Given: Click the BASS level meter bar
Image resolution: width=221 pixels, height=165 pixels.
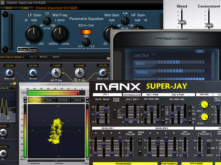Looking at the screenshot, I should pyautogui.click(x=181, y=62).
